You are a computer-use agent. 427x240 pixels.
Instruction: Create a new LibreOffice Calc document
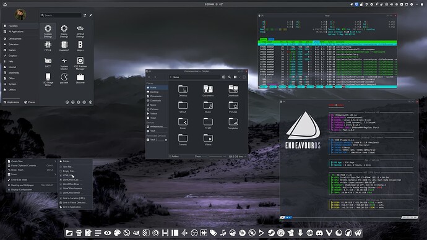(75, 179)
